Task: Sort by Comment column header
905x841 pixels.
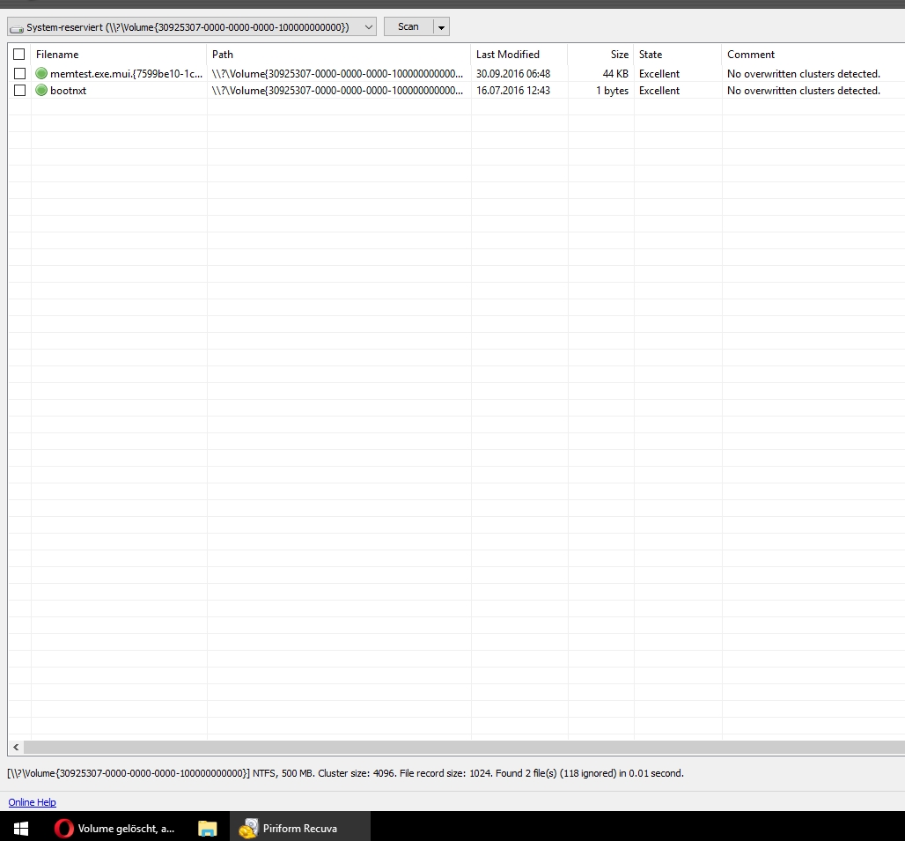Action: click(813, 55)
